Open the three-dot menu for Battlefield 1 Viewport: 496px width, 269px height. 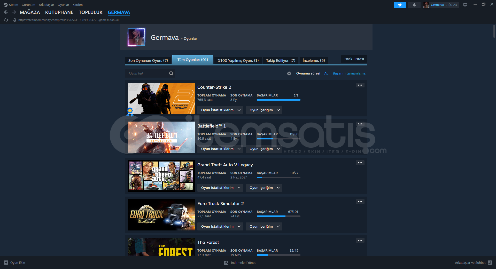point(360,124)
